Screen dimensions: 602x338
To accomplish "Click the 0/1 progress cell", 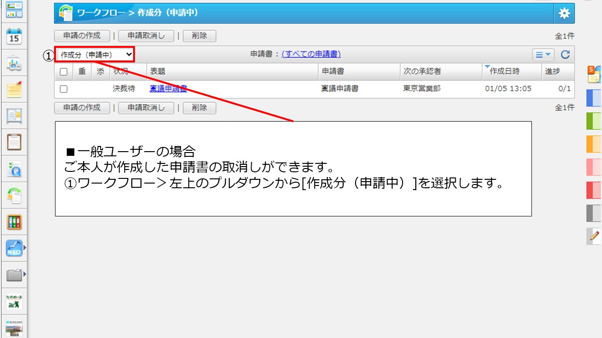I will pos(564,88).
